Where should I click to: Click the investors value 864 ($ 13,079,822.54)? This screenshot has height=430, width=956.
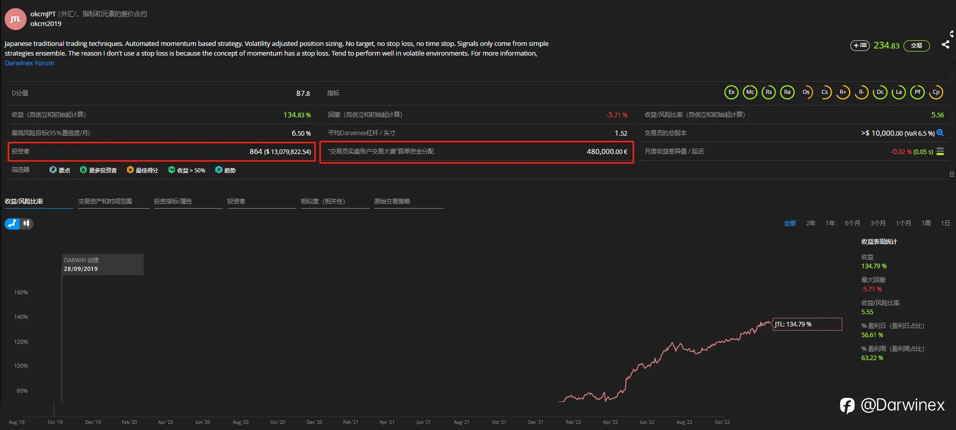[x=280, y=151]
